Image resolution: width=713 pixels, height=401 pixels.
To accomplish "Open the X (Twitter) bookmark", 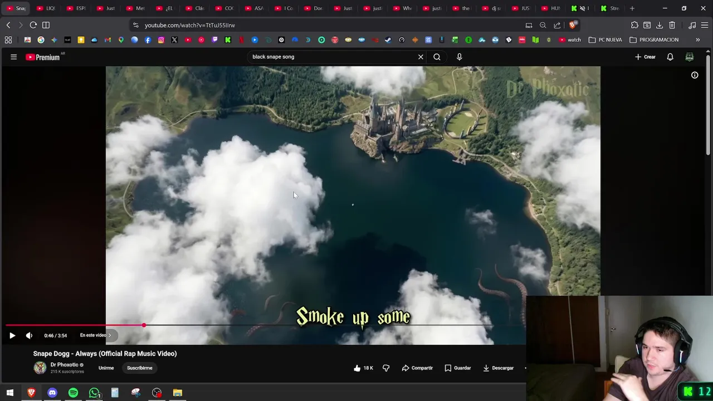I will click(174, 40).
